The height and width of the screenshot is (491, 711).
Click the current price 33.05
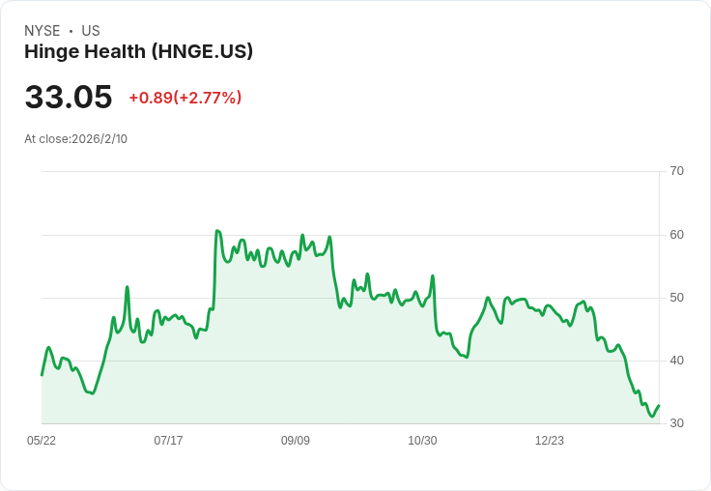click(x=68, y=98)
